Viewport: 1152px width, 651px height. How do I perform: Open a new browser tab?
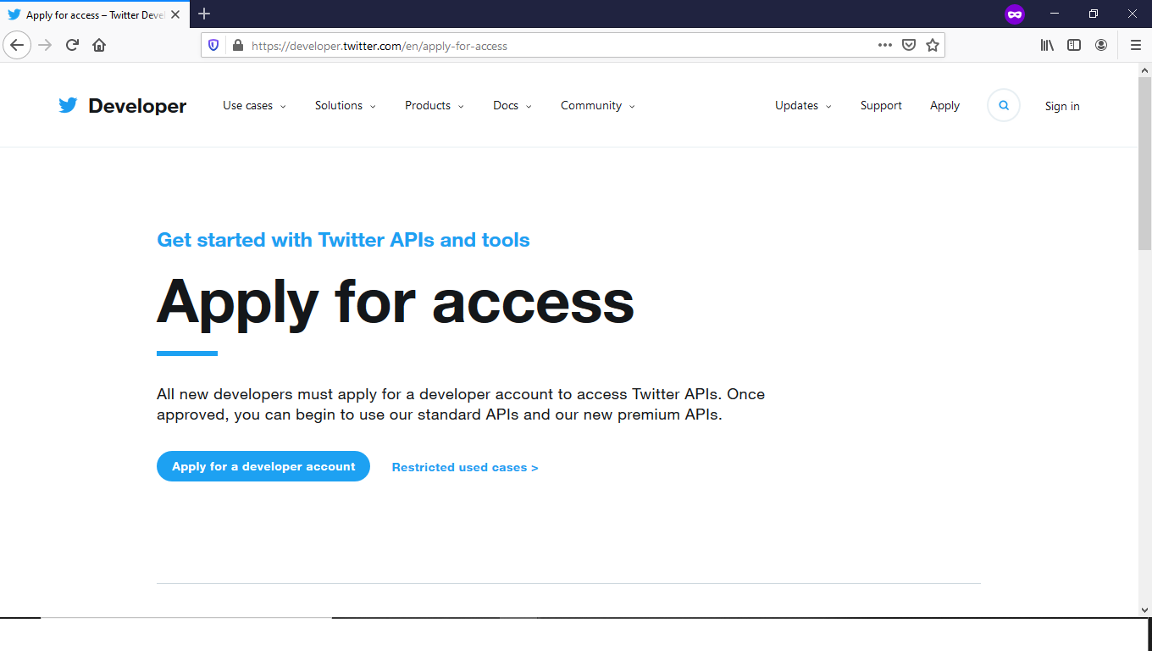pos(204,14)
